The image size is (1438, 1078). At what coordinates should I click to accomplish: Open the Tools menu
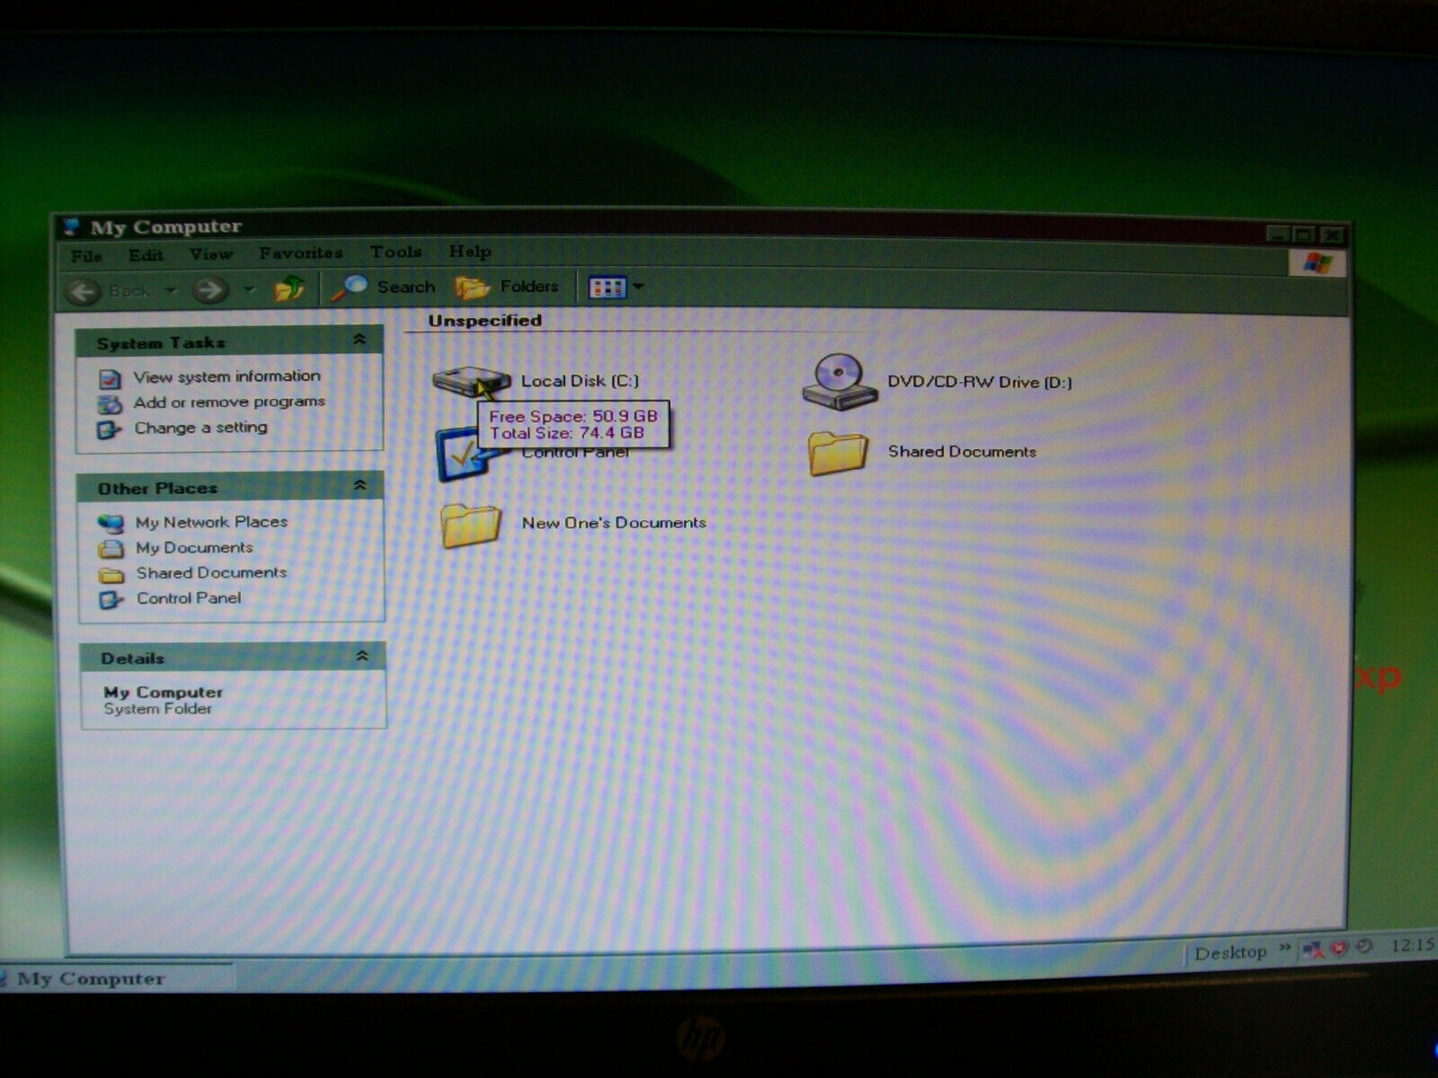[x=396, y=252]
